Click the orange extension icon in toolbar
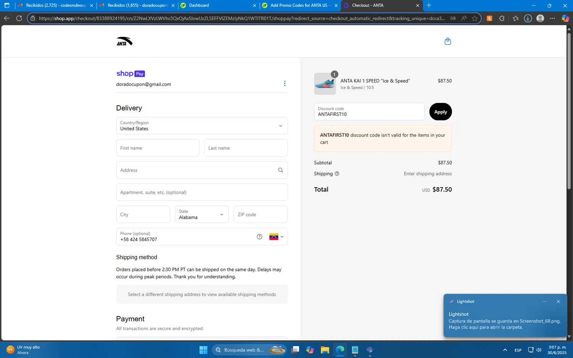Screen dimensions: 573x358 point(489,18)
